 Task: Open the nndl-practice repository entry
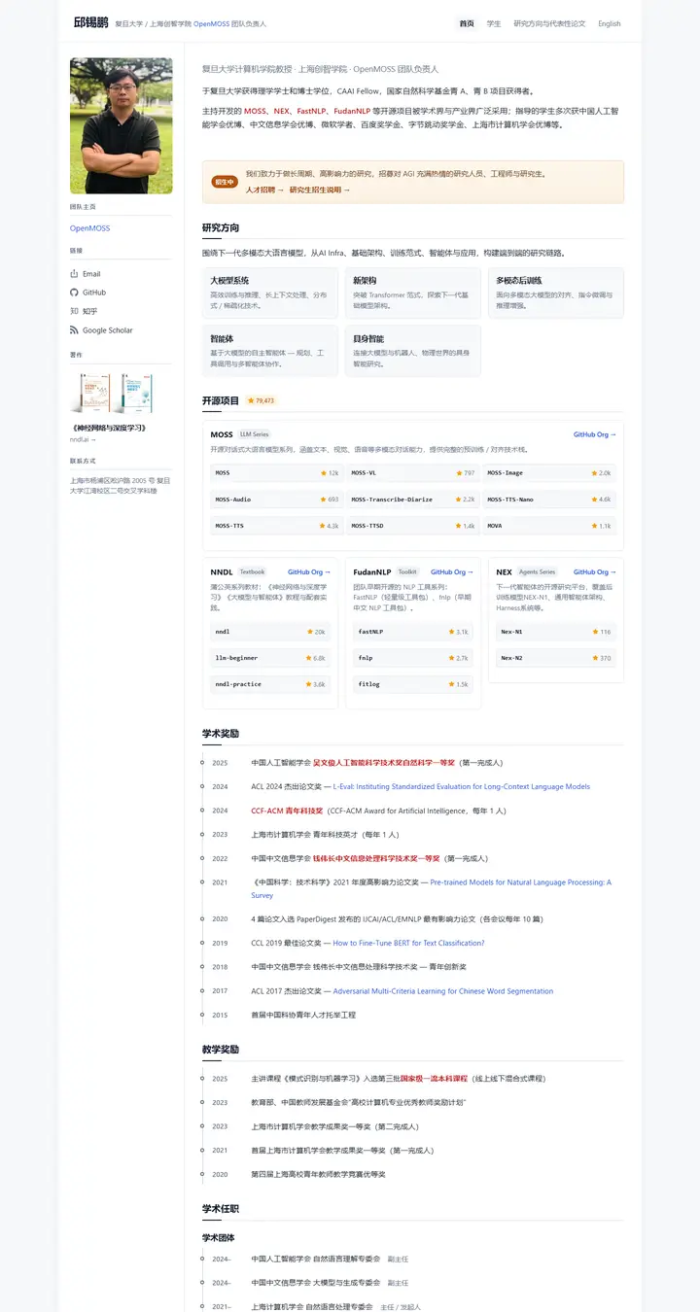[x=270, y=684]
